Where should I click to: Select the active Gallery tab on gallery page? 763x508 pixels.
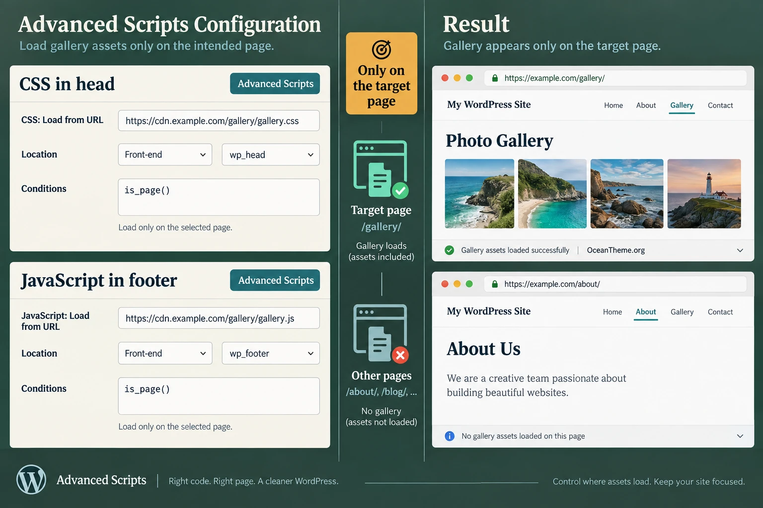point(682,105)
